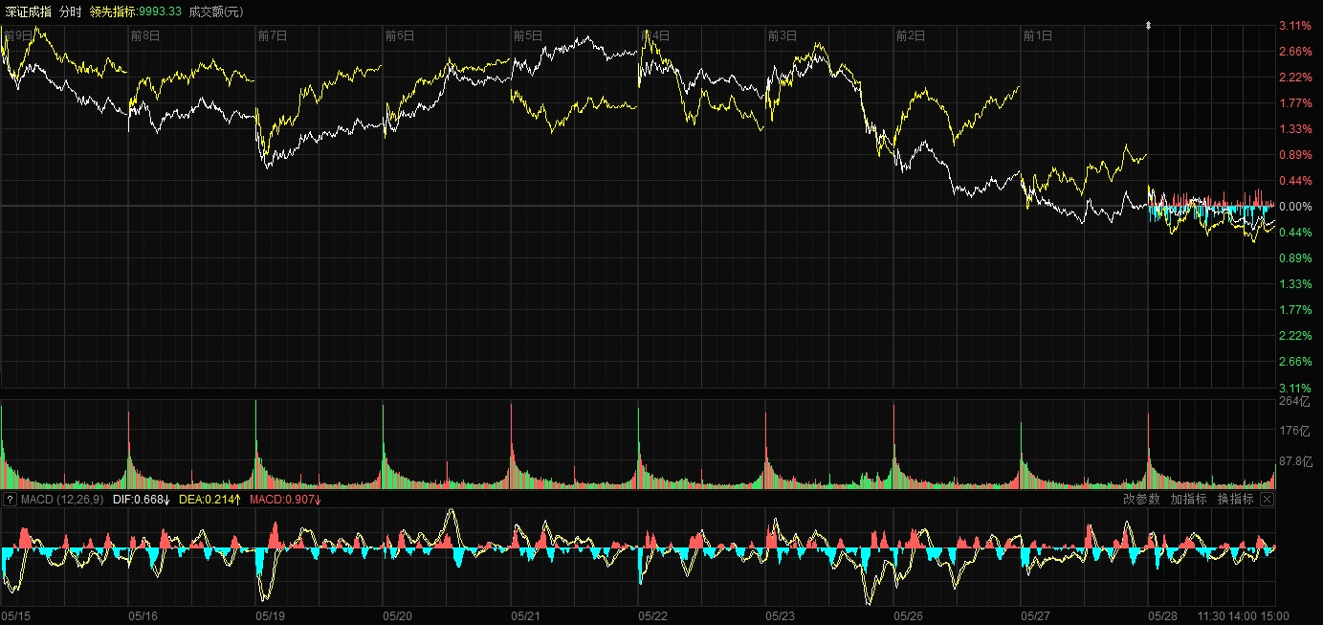Click the red 1.33% axis label
Image resolution: width=1323 pixels, height=625 pixels.
click(1294, 128)
